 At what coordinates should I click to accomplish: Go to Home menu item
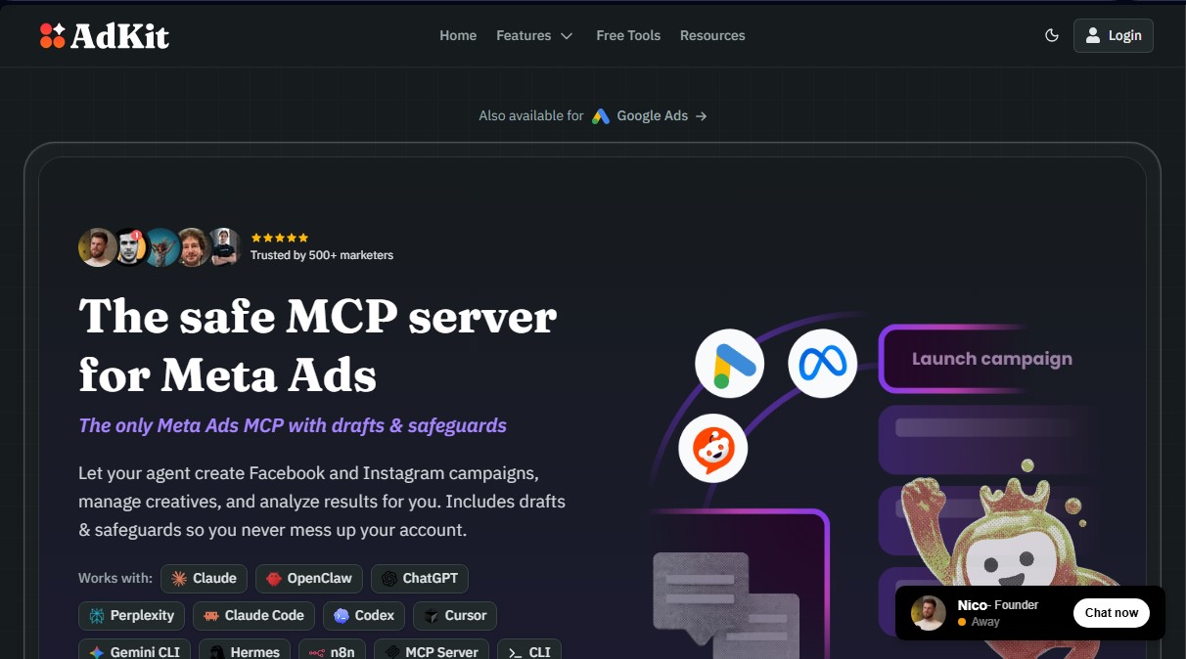coord(458,35)
